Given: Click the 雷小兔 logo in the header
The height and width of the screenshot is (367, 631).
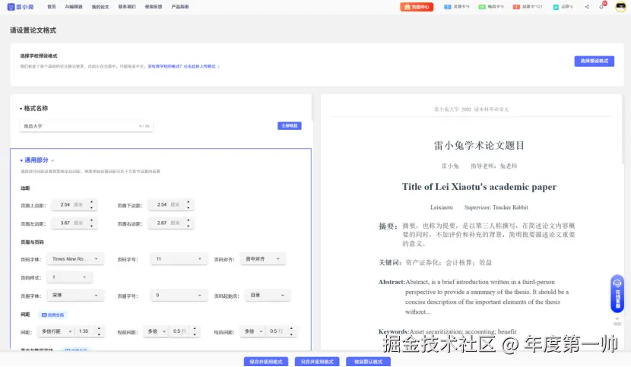Looking at the screenshot, I should click(21, 7).
